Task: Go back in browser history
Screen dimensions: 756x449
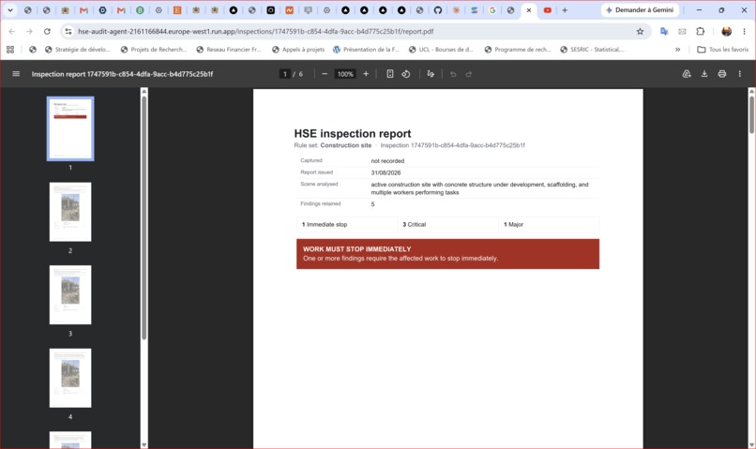Action: point(12,31)
